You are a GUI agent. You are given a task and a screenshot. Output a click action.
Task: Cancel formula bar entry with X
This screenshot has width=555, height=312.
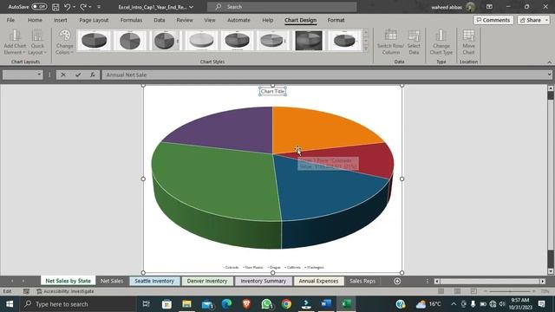(x=63, y=75)
